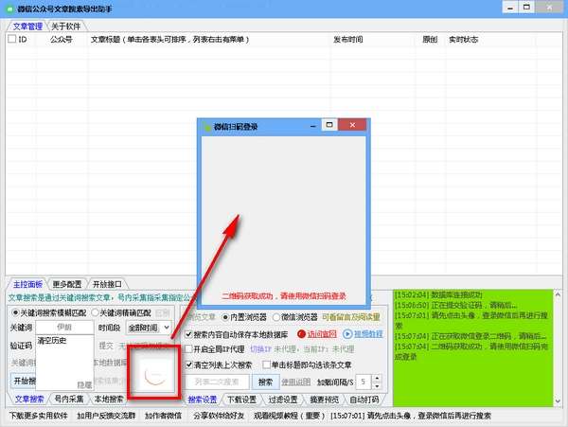The image size is (568, 427).
Task: Uncheck 清空列表上次搜索 option
Action: pos(188,365)
